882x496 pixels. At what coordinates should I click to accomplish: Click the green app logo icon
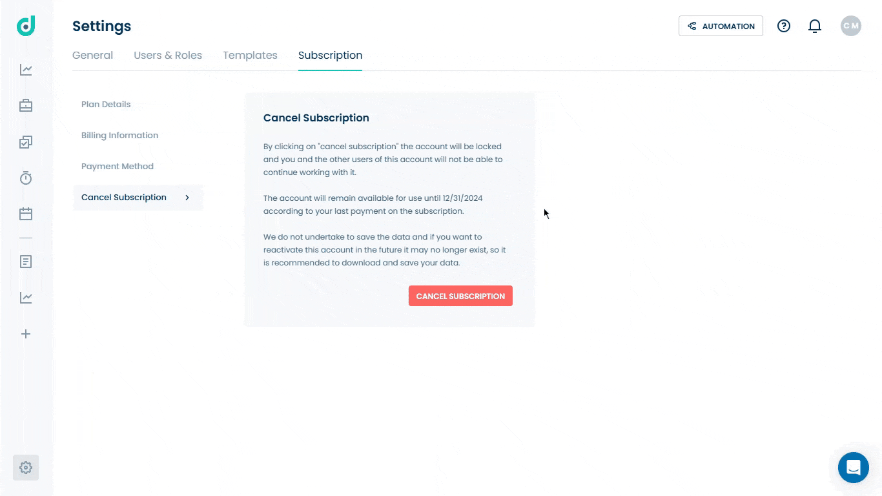click(26, 26)
